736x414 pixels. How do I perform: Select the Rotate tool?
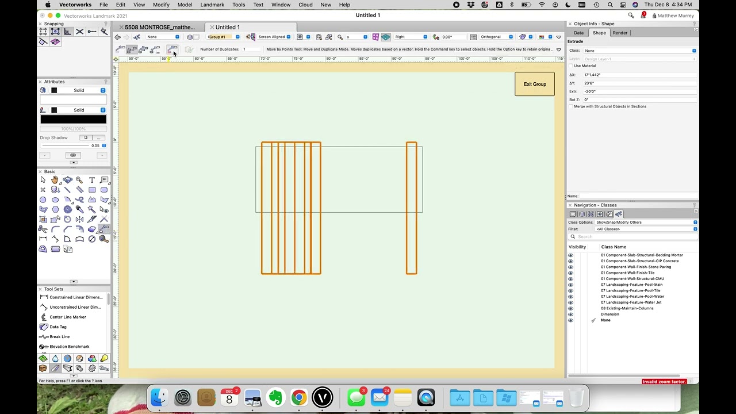pyautogui.click(x=67, y=219)
